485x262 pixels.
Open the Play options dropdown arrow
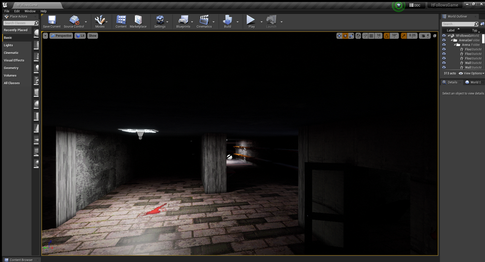(262, 22)
